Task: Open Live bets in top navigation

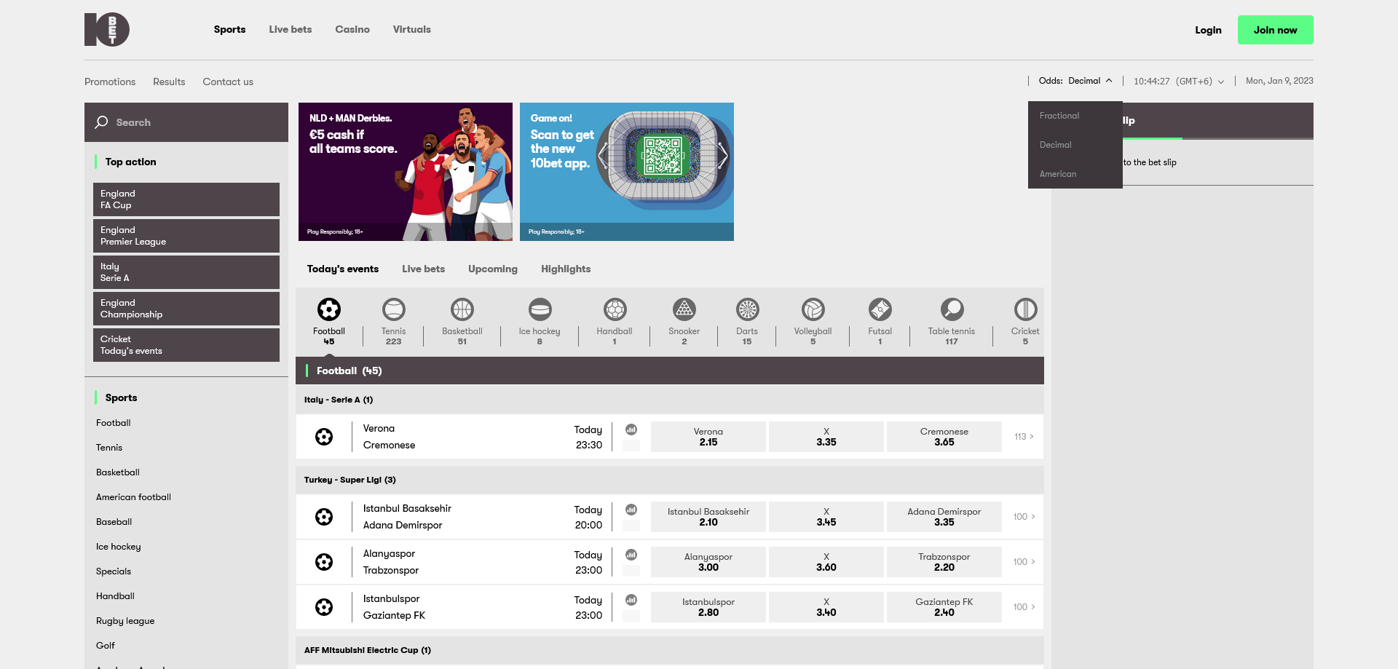Action: tap(291, 30)
